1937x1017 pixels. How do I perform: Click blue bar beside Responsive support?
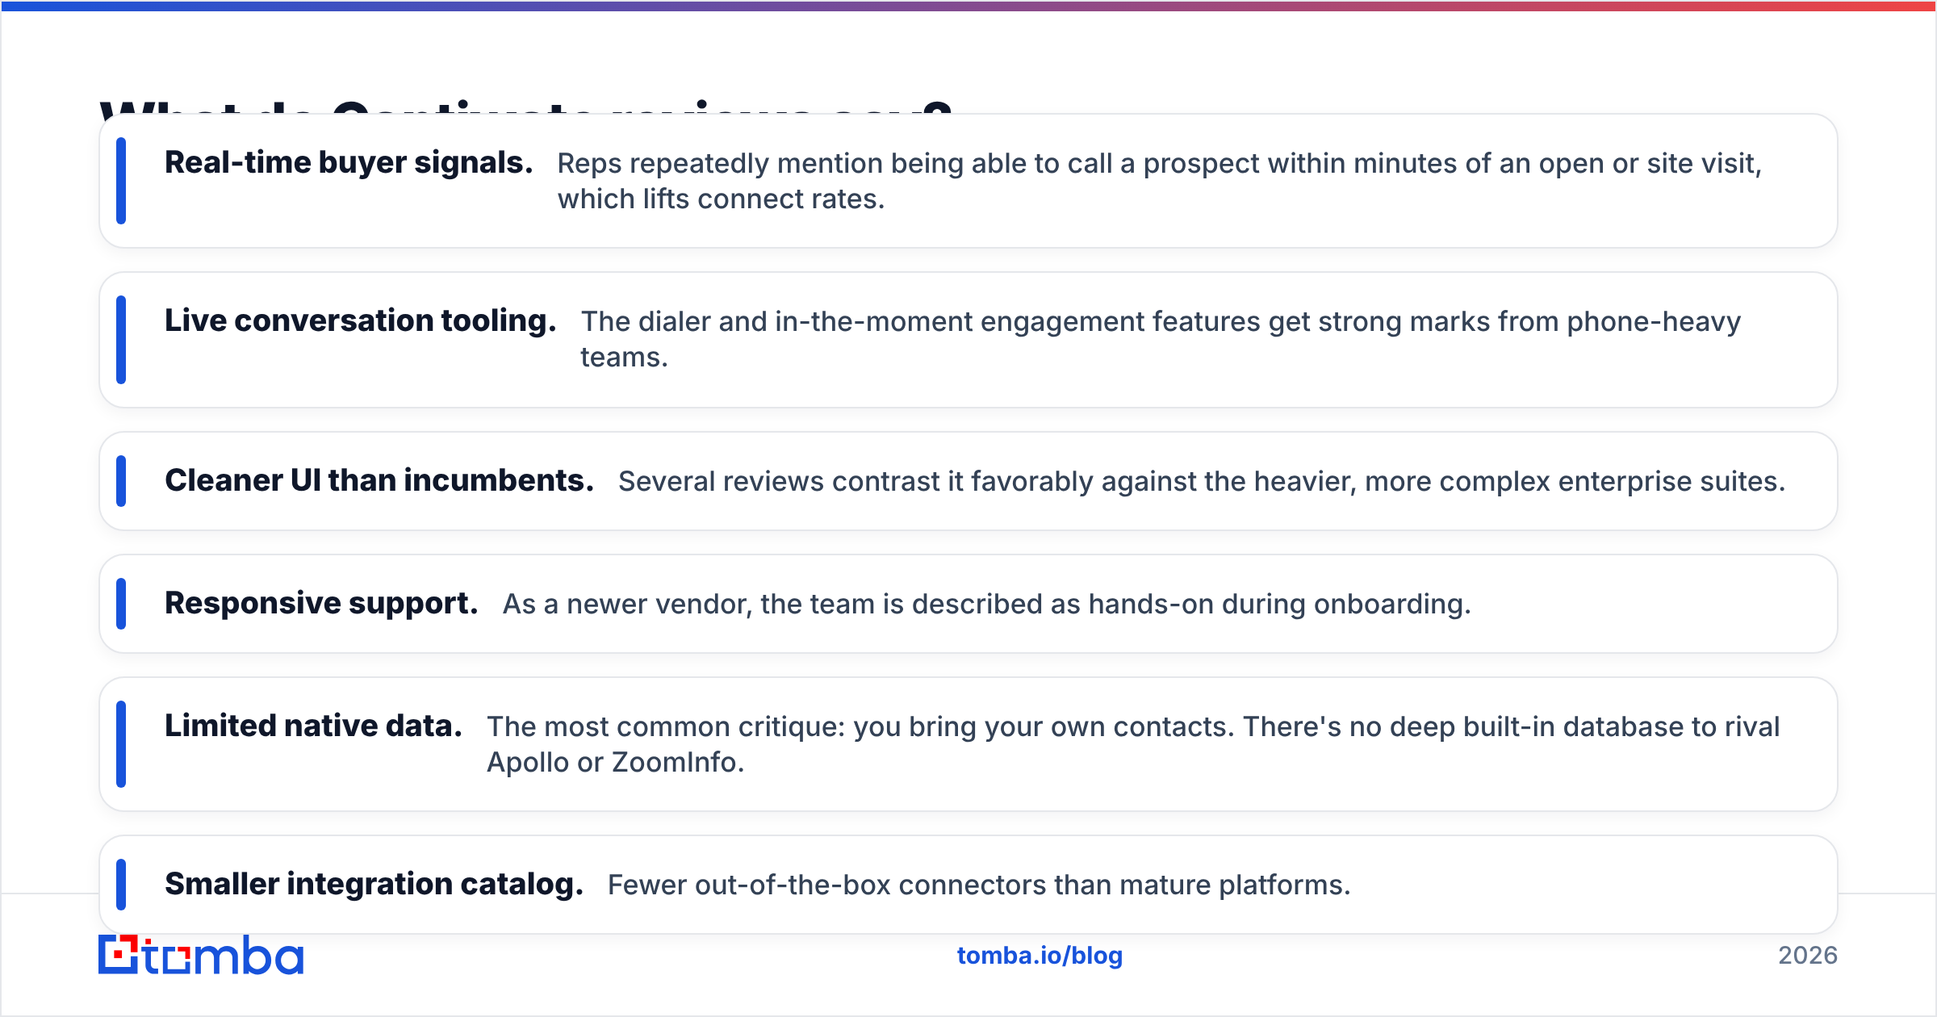pyautogui.click(x=121, y=604)
